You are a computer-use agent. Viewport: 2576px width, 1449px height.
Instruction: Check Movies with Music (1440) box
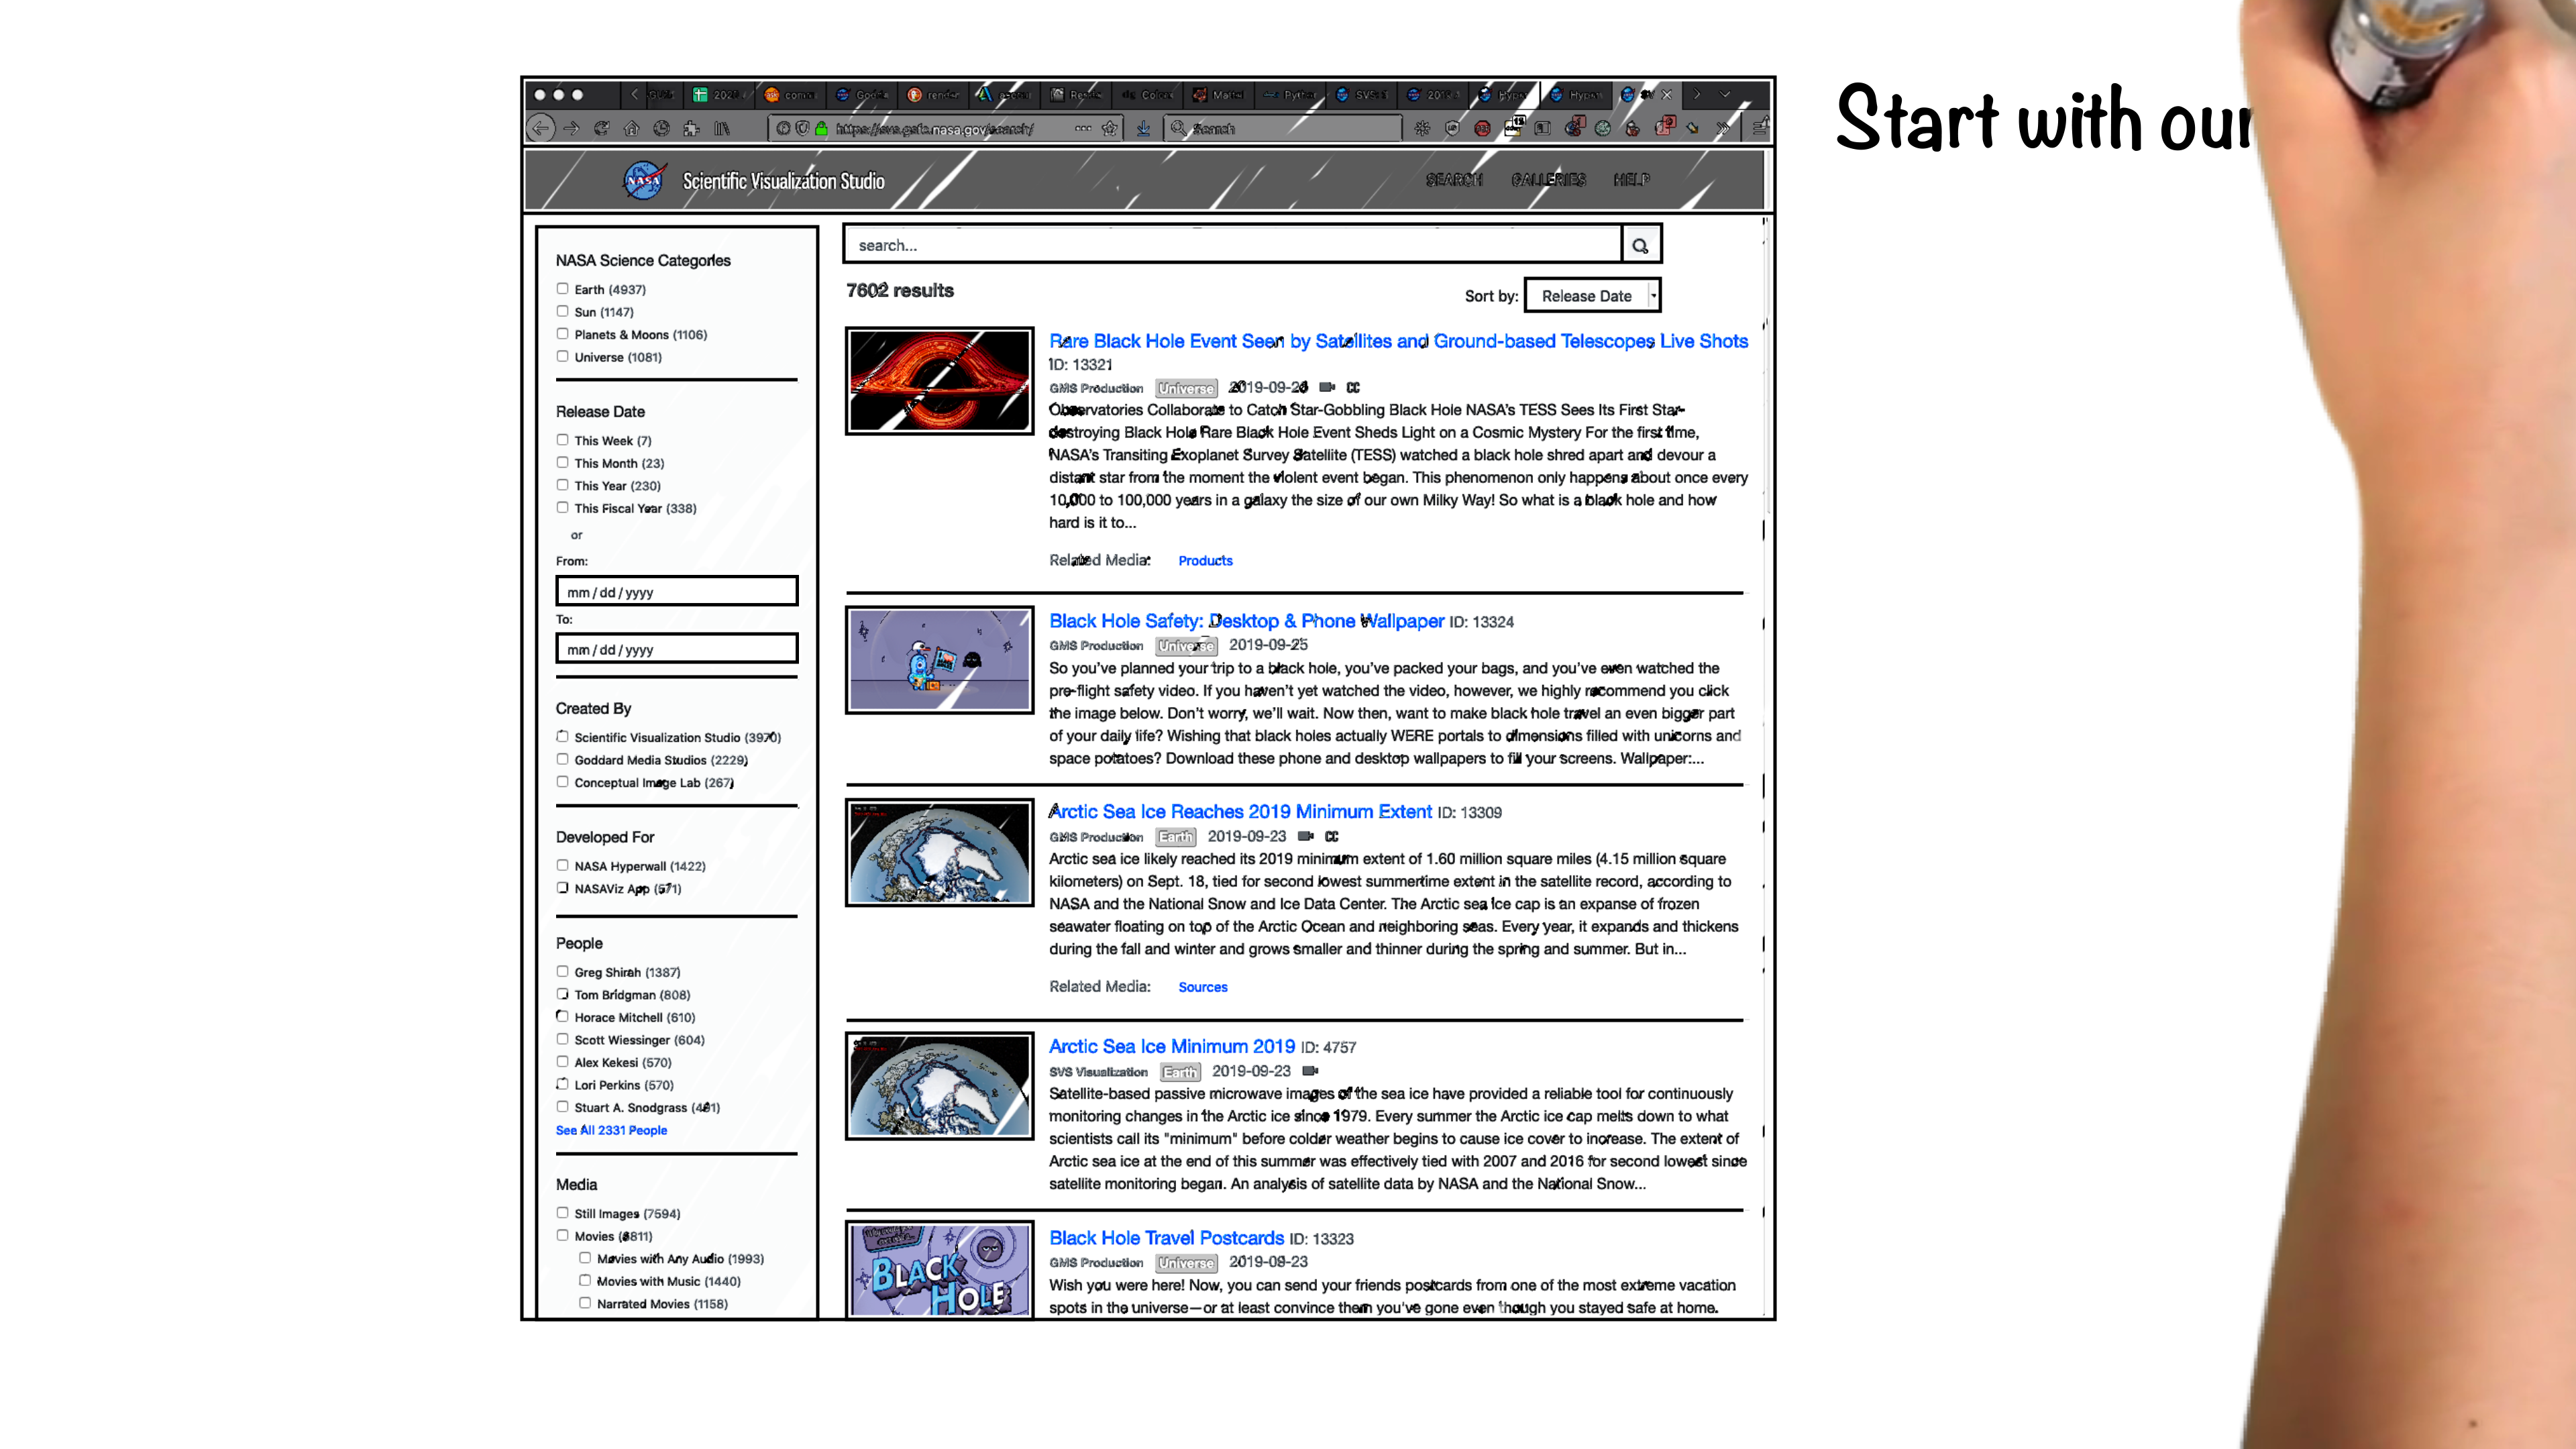(x=585, y=1280)
